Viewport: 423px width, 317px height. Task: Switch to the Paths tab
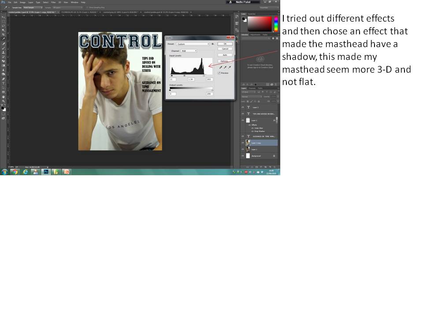pos(260,88)
